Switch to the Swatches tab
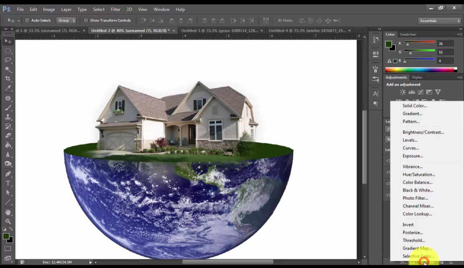The image size is (464, 268). point(408,34)
